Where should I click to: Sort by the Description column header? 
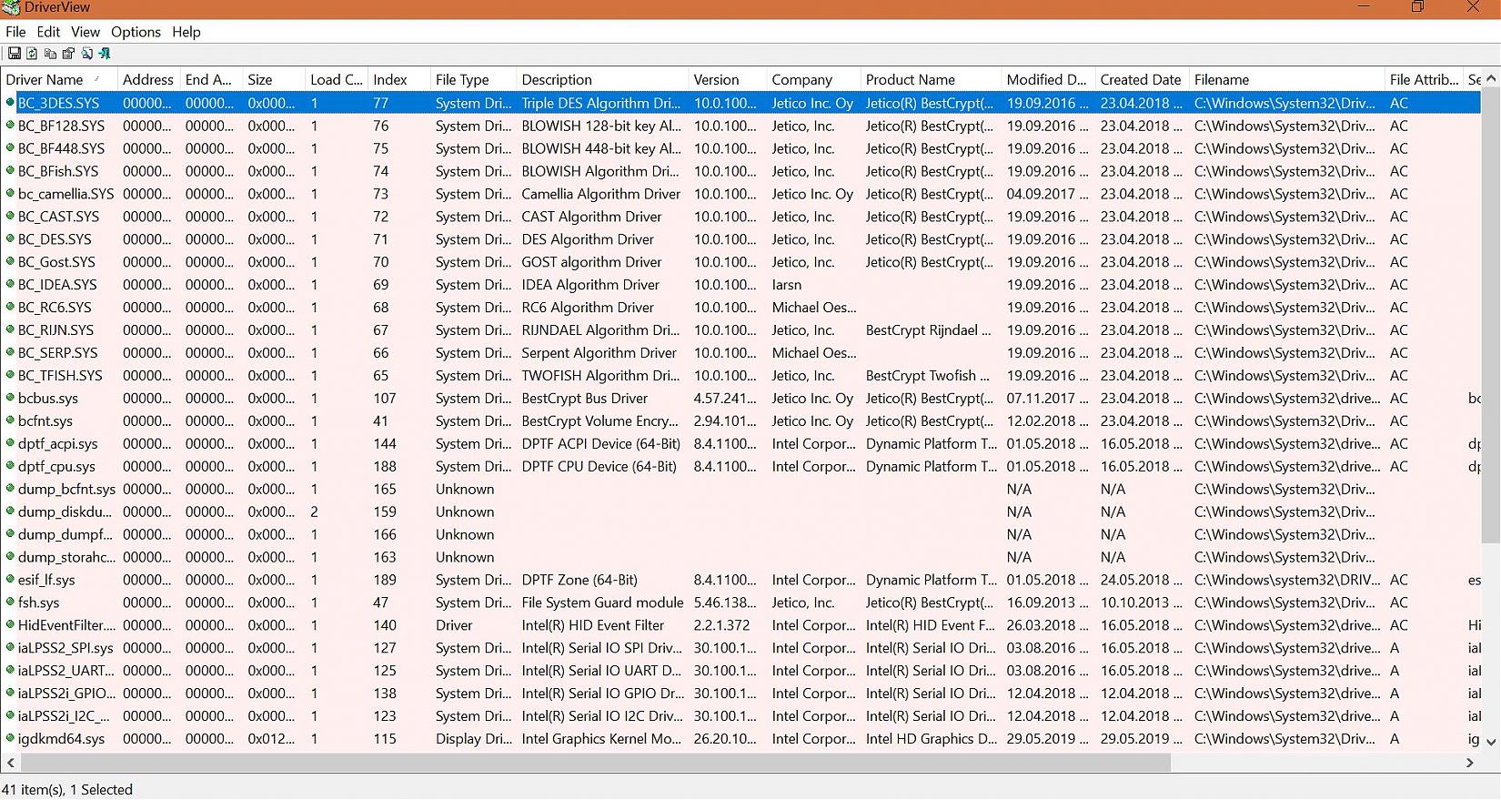[x=602, y=80]
